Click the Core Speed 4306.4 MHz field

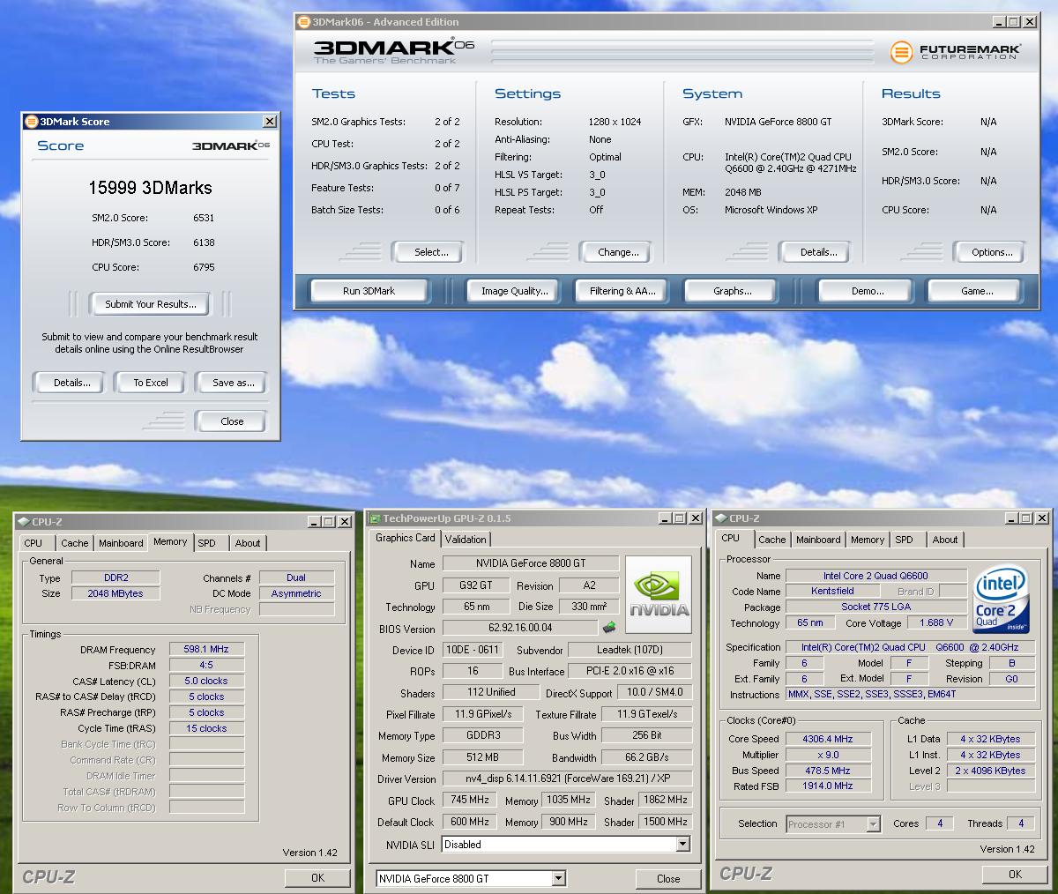[x=828, y=739]
